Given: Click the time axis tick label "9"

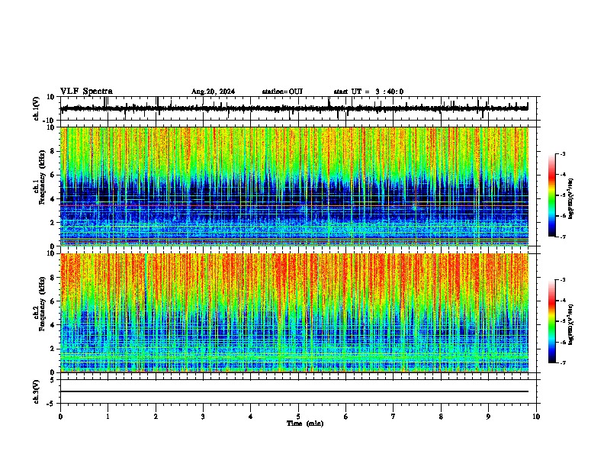Looking at the screenshot, I should pyautogui.click(x=488, y=417).
